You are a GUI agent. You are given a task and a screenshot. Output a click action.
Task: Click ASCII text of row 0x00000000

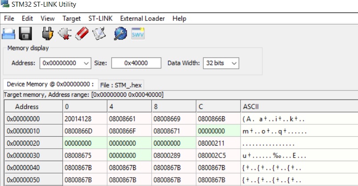tap(274, 119)
